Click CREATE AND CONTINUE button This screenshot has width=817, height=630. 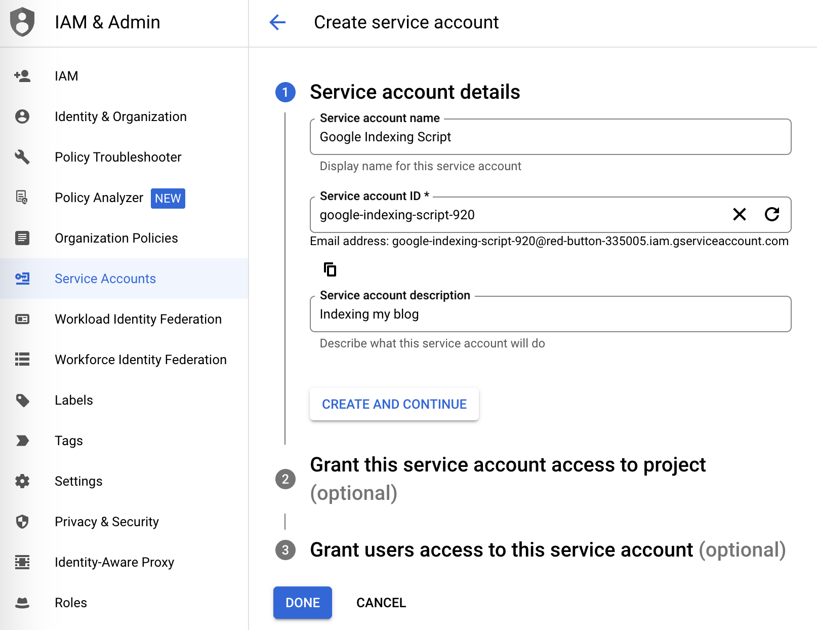pos(394,404)
